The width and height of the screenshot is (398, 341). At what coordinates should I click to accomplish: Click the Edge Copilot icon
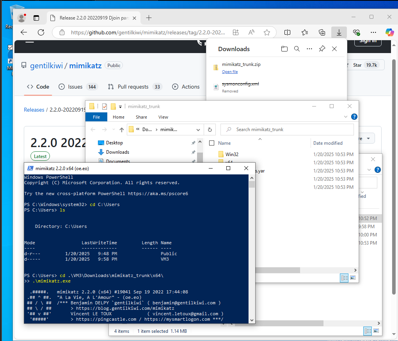click(x=389, y=32)
